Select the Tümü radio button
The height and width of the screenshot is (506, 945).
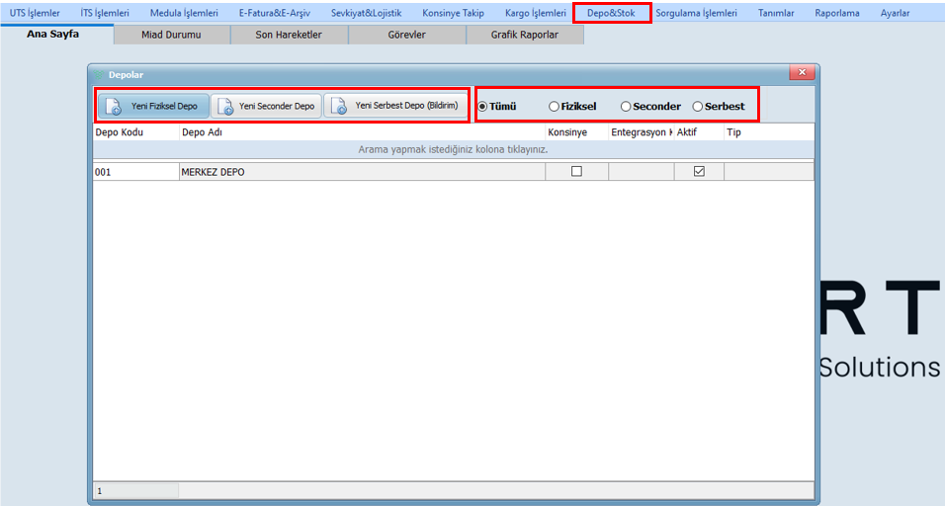tap(482, 107)
